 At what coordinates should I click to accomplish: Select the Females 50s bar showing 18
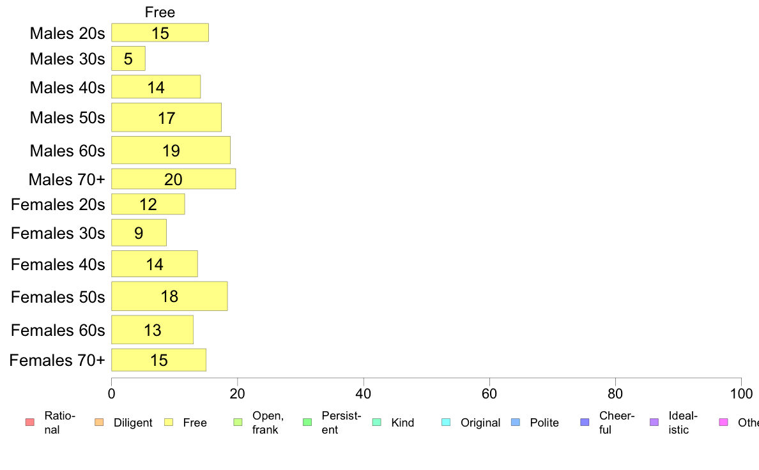coord(169,296)
